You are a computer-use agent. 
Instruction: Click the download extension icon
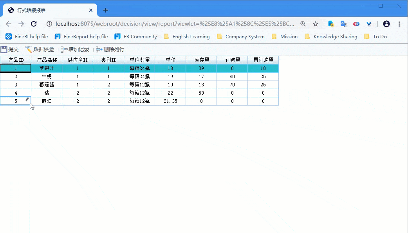point(331,23)
